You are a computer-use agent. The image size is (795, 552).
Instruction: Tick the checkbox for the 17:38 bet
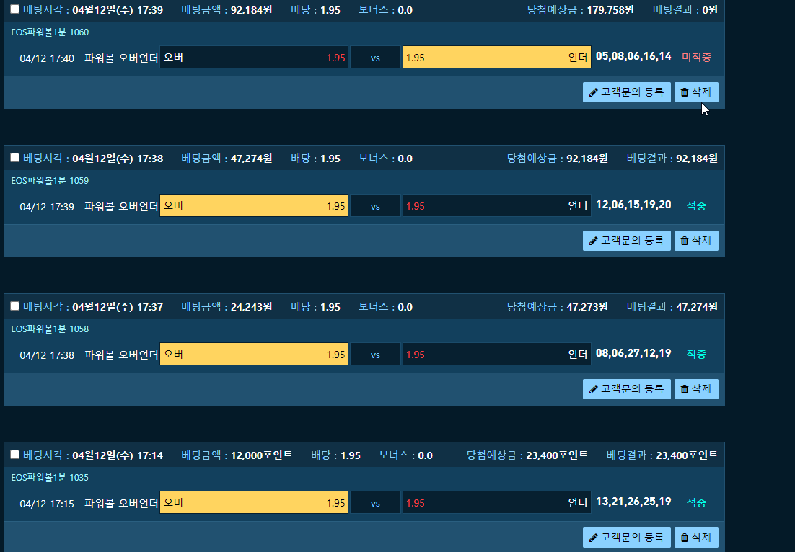pos(14,158)
